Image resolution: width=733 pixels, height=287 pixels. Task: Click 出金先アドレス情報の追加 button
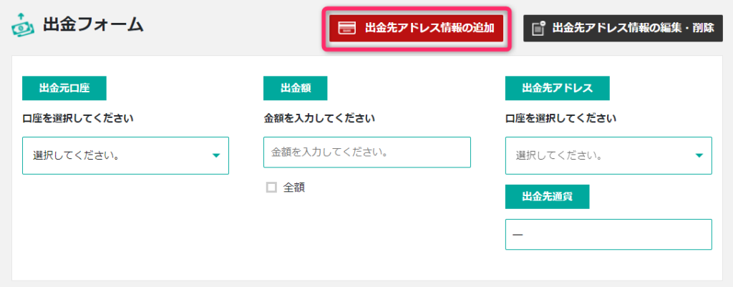(x=416, y=28)
